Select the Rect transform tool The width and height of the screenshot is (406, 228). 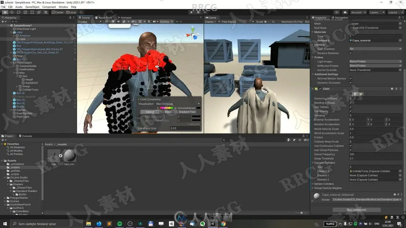pyautogui.click(x=32, y=12)
